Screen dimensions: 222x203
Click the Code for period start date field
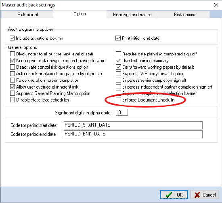pyautogui.click(x=133, y=125)
